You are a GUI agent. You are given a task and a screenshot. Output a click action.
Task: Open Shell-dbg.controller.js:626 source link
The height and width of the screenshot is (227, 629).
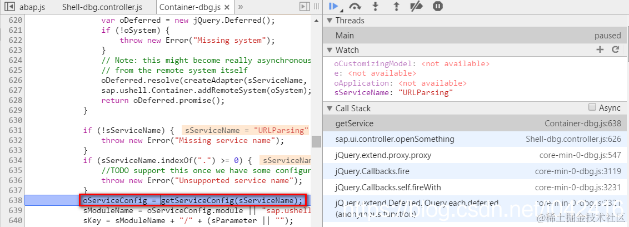click(x=573, y=140)
